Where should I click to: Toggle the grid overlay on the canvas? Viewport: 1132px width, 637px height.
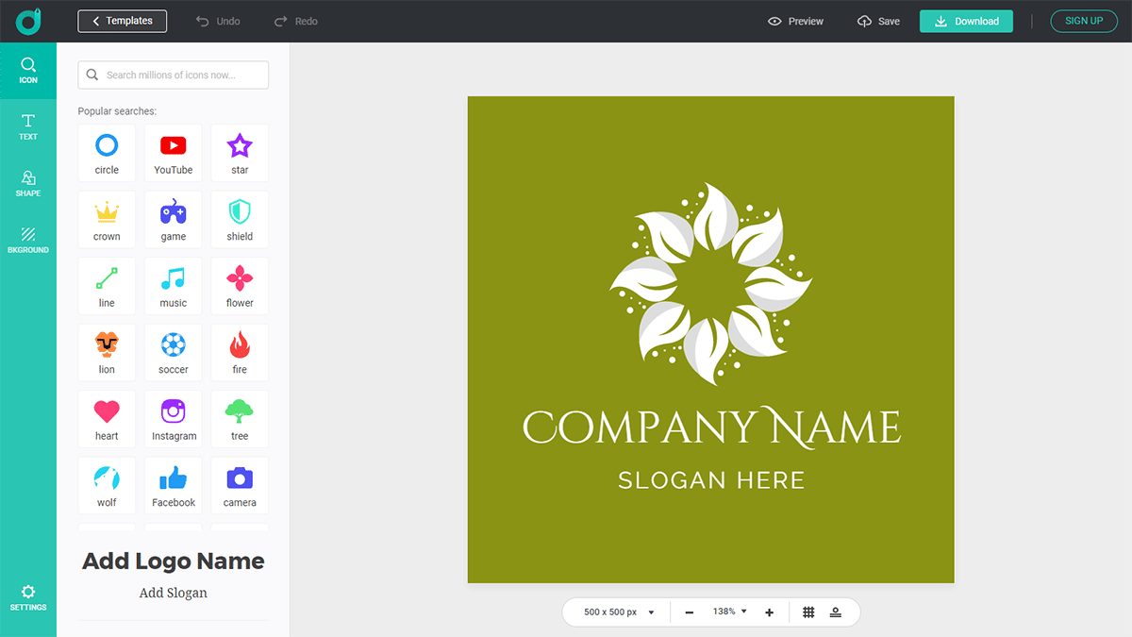coord(808,612)
